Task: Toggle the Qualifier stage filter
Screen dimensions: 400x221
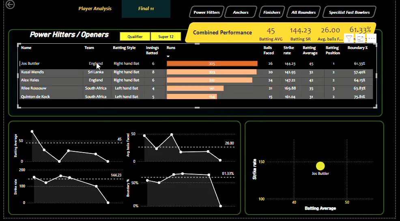Action: 135,36
